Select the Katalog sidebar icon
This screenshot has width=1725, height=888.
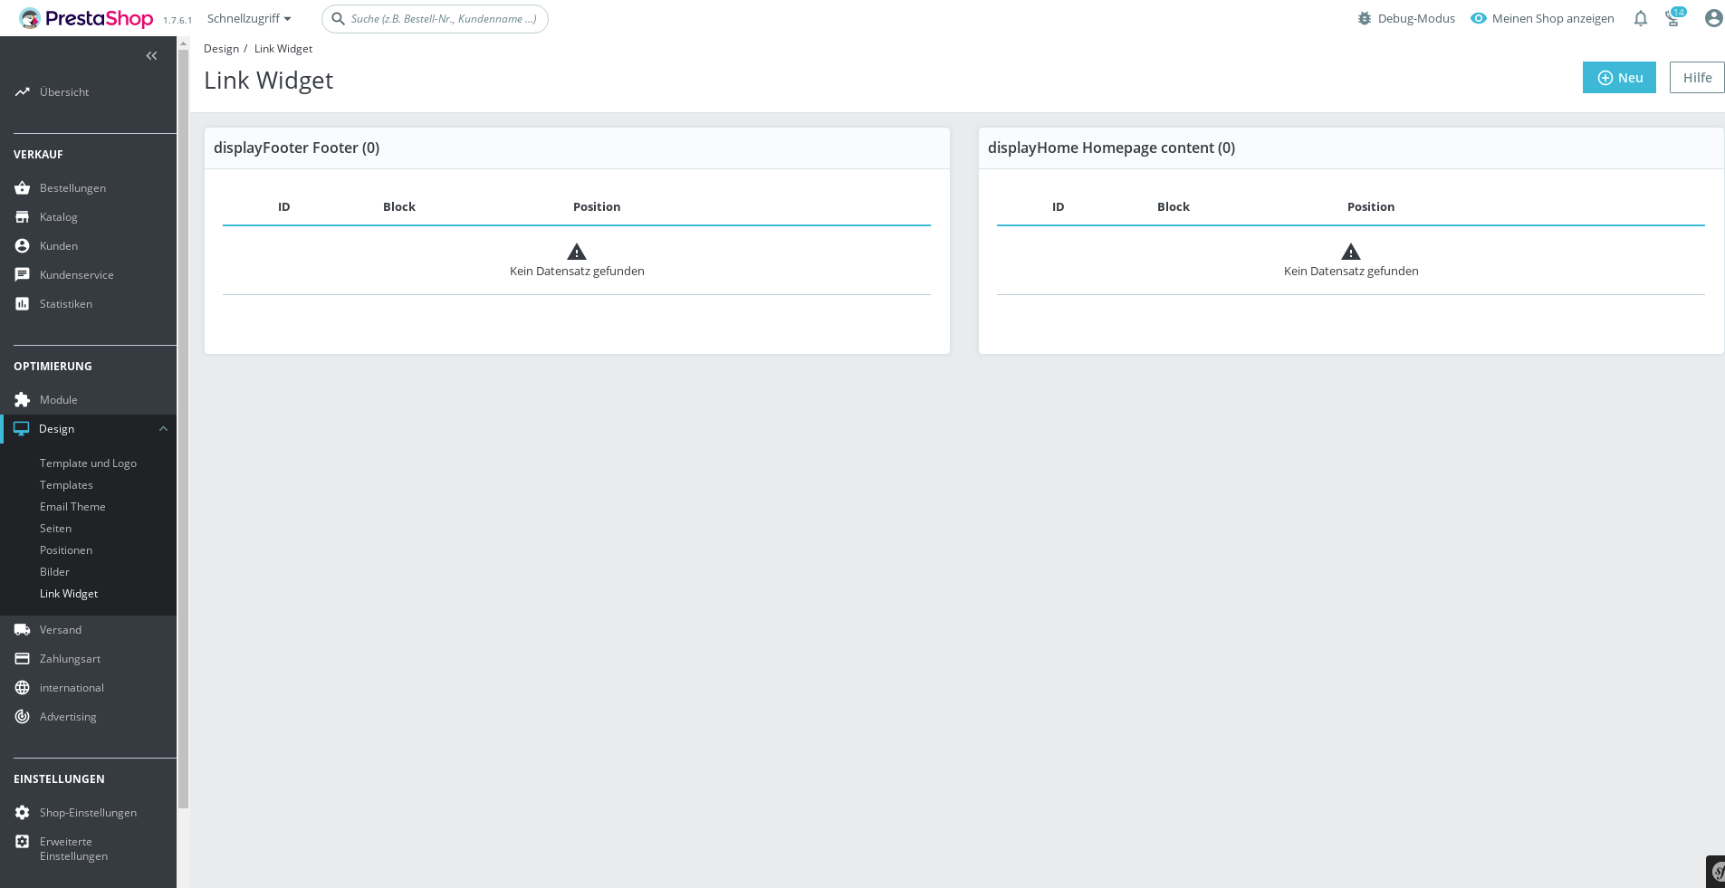(22, 216)
